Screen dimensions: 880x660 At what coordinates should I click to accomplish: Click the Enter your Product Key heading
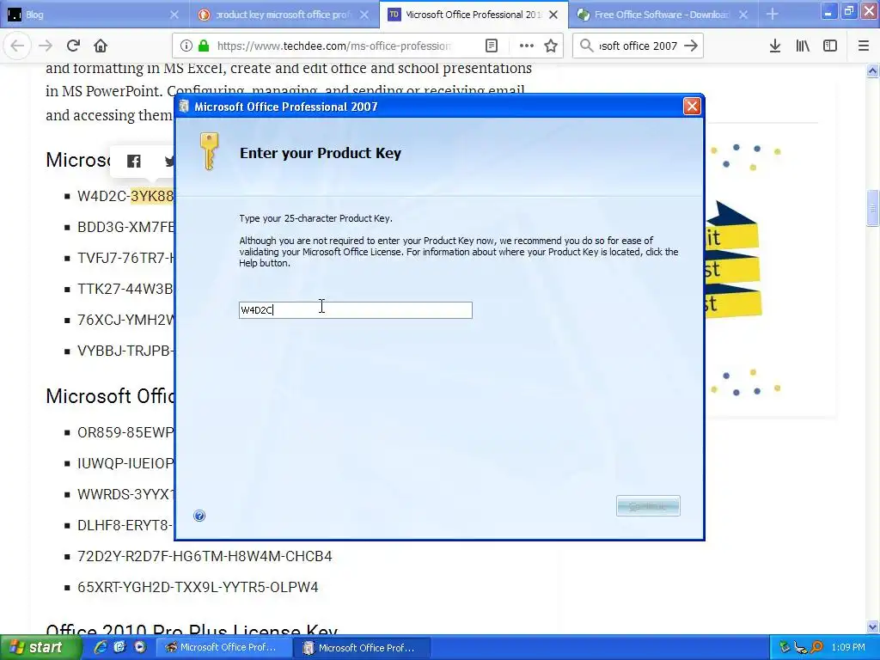(x=321, y=153)
